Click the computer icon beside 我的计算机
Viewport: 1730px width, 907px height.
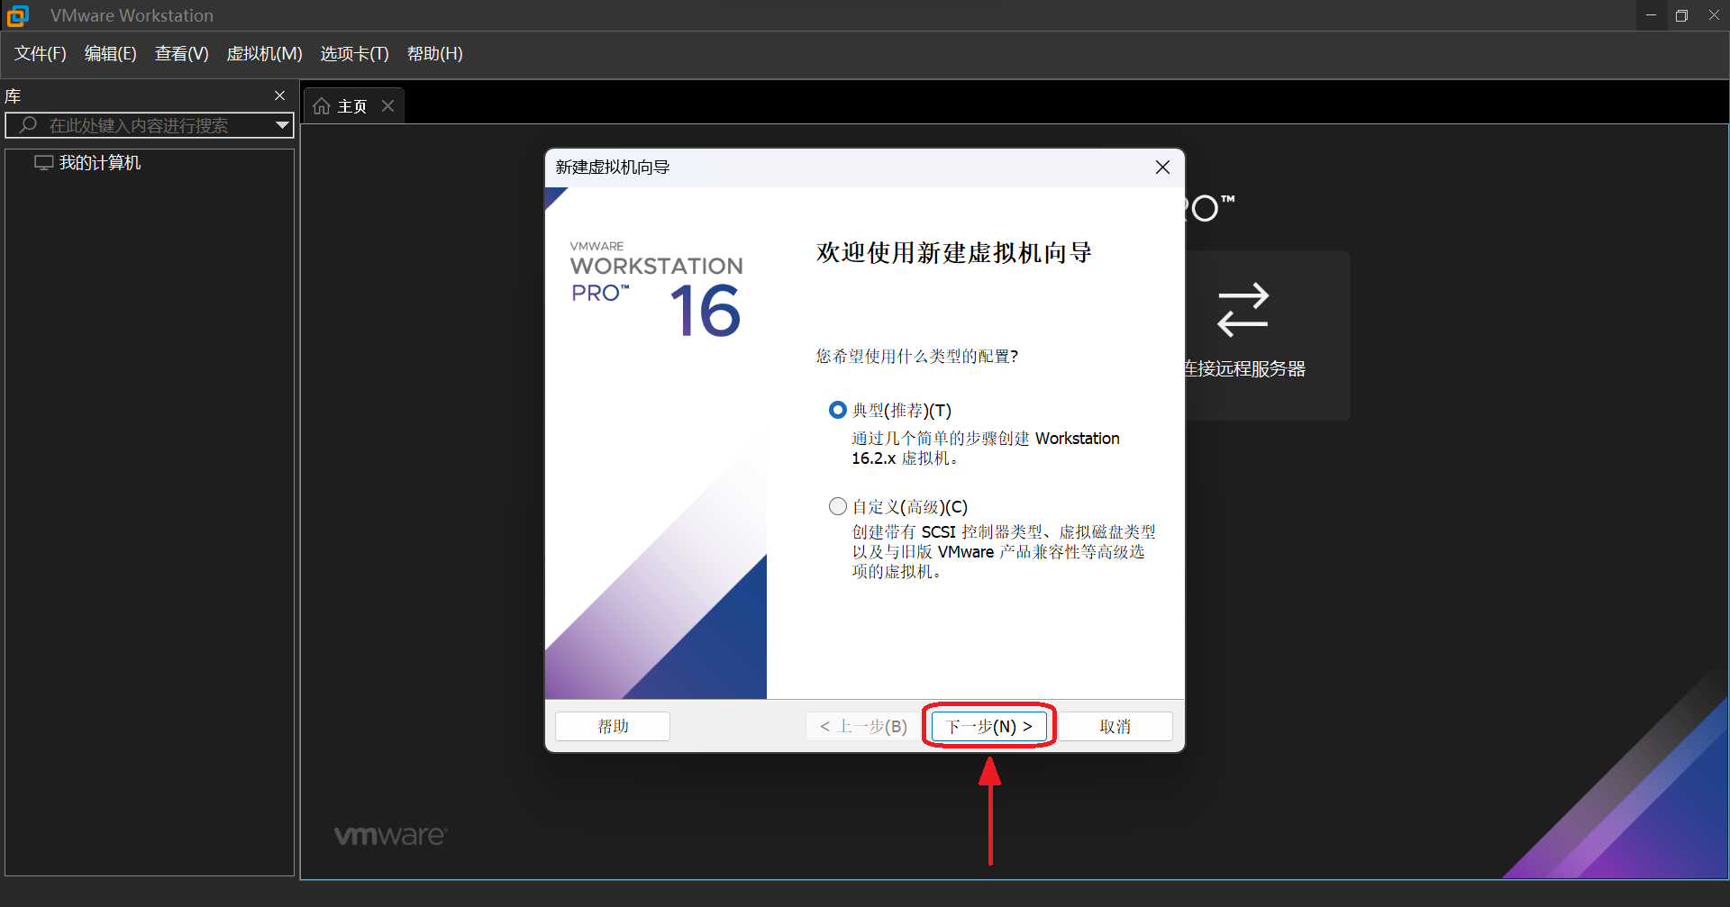pos(43,163)
